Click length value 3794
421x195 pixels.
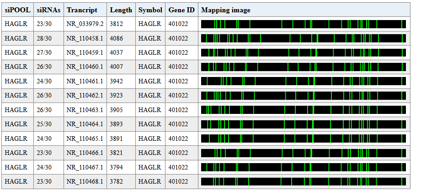[116, 167]
